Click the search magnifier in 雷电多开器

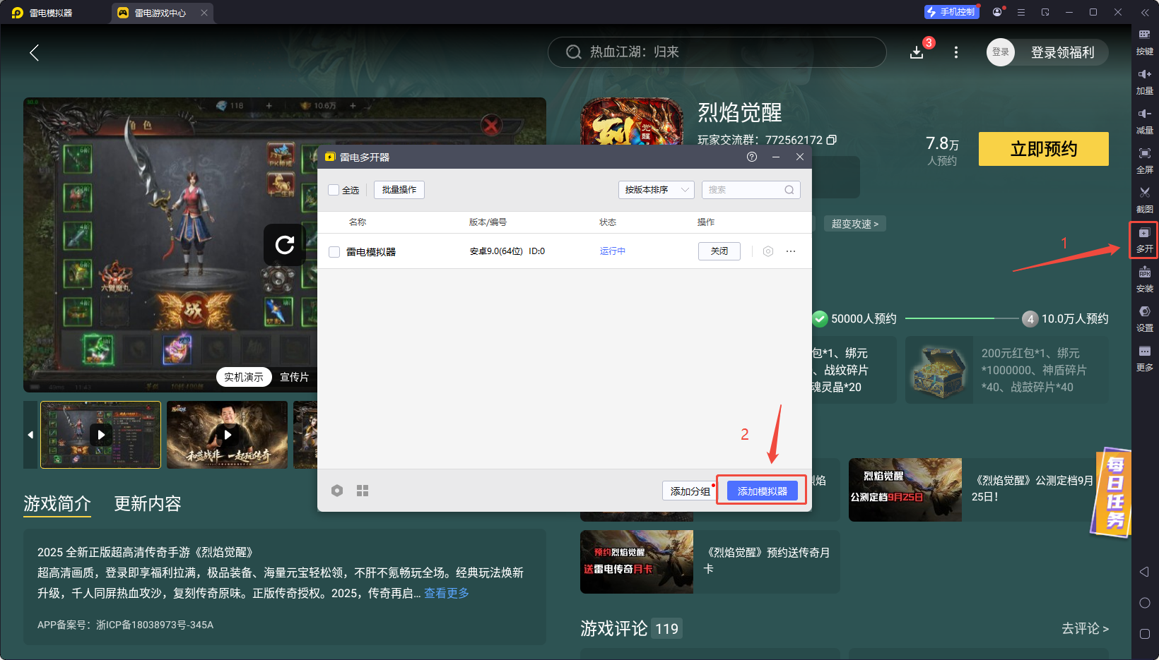[x=789, y=190]
